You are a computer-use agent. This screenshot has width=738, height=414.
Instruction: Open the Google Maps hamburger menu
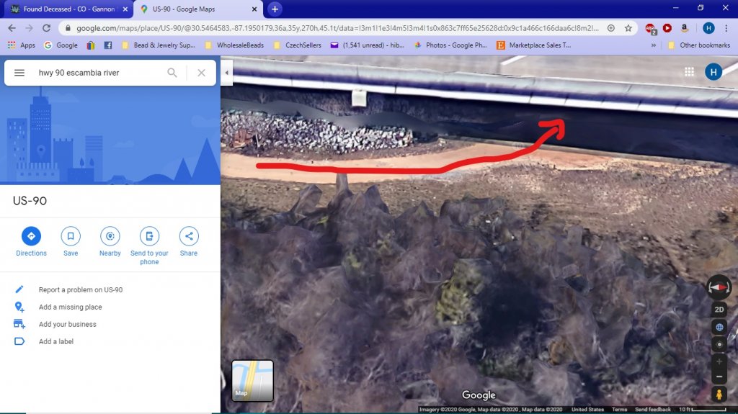coord(19,73)
